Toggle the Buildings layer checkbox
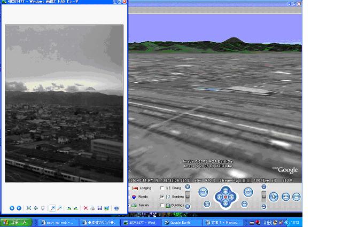Viewport: 342px width, 227px height. [x=162, y=205]
